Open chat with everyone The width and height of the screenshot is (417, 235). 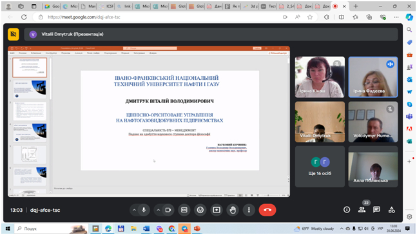pos(376,209)
